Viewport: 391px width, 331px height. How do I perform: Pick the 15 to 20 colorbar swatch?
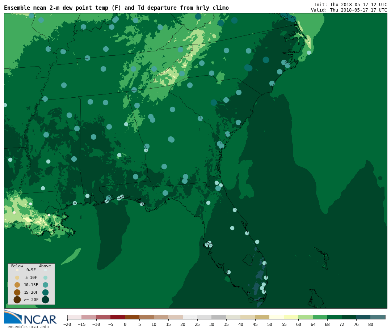pyautogui.click(x=176, y=317)
